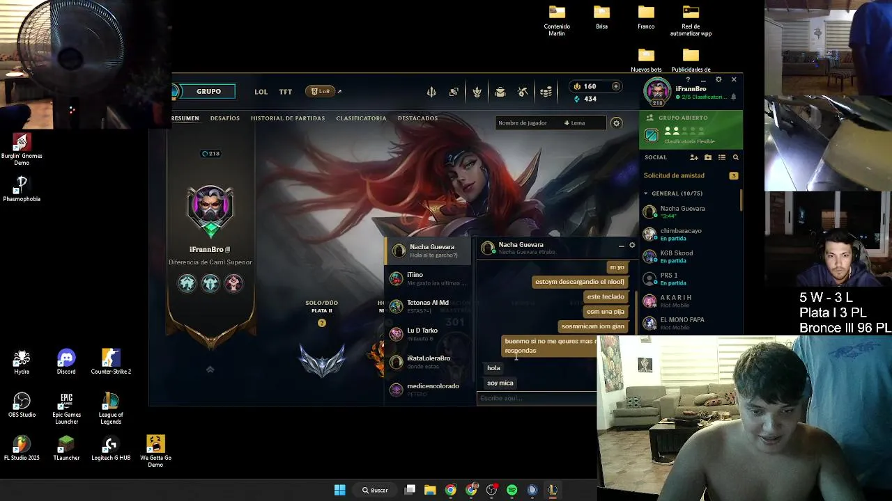Click the search friends magnifier icon
Viewport: 892px width, 501px height.
tap(735, 157)
